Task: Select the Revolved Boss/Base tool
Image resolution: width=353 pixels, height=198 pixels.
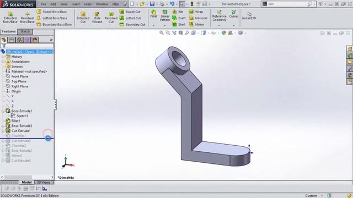Action: 27,17
